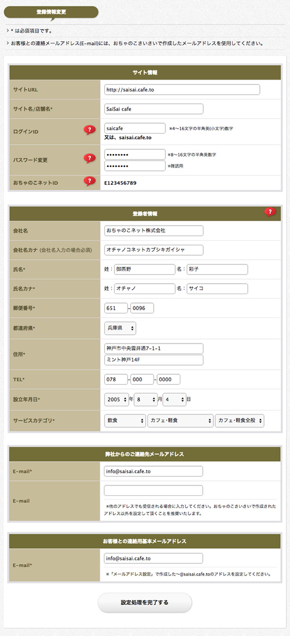
Task: Click the help icon beside おちゃのこネットID
Action: click(89, 181)
